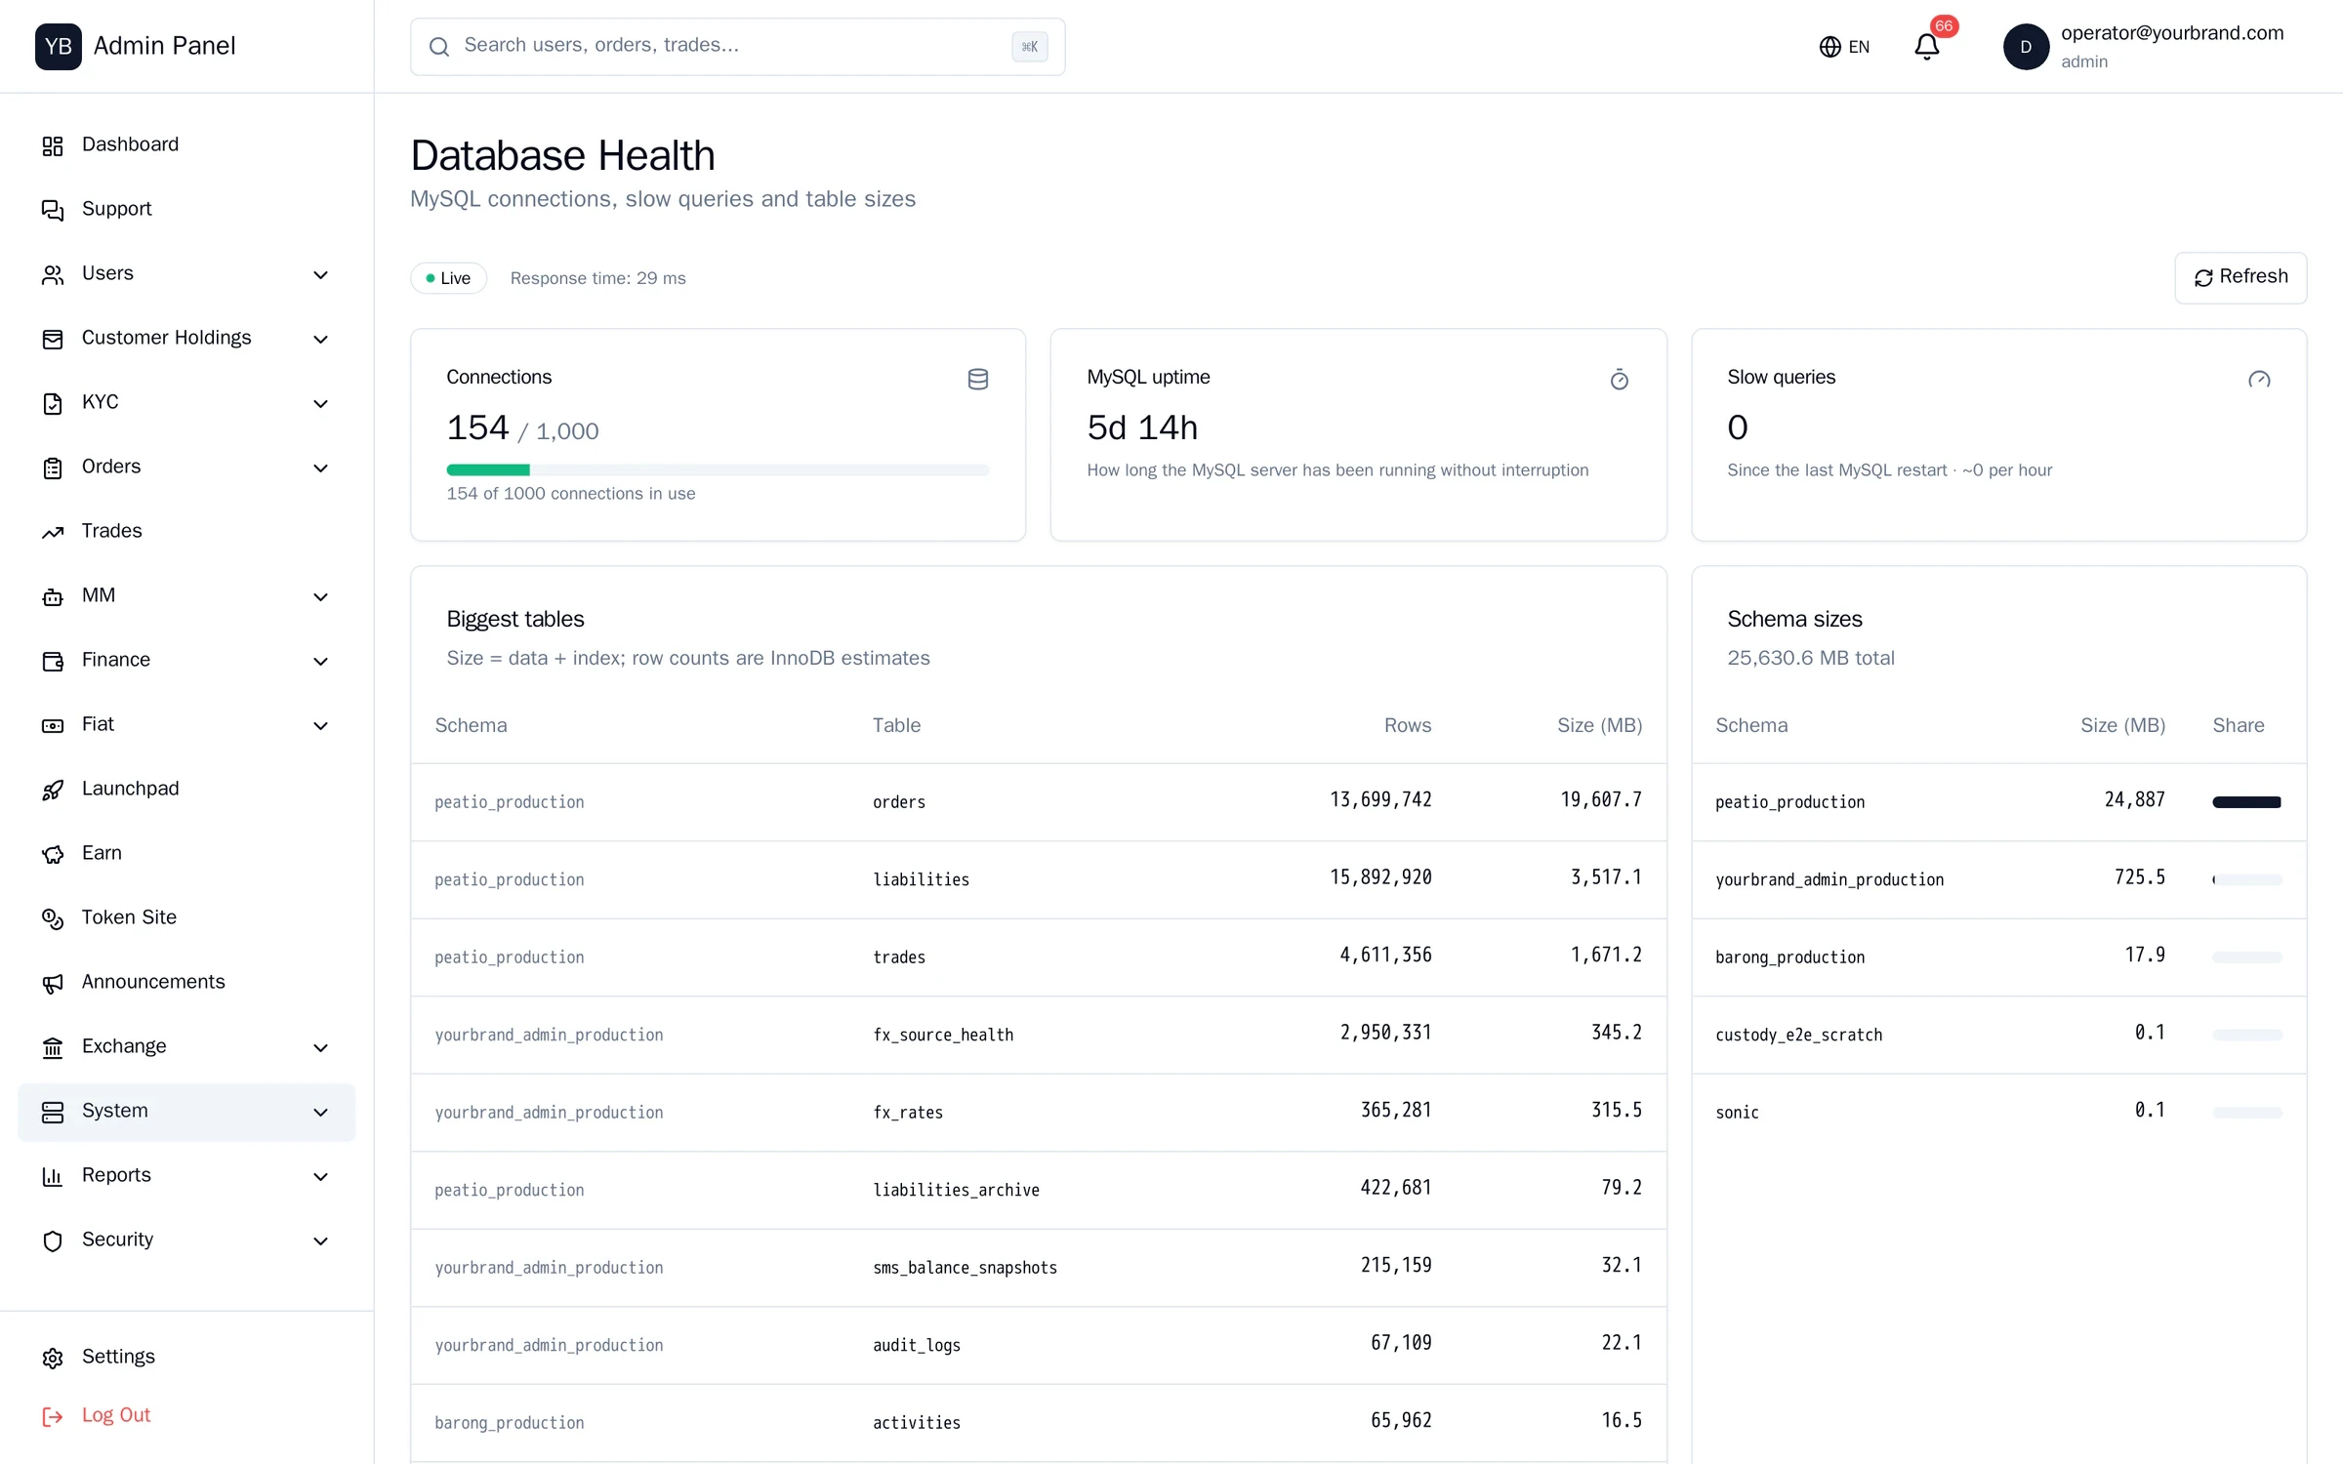This screenshot has width=2343, height=1464.
Task: Click the Trades trending icon
Action: tap(53, 532)
